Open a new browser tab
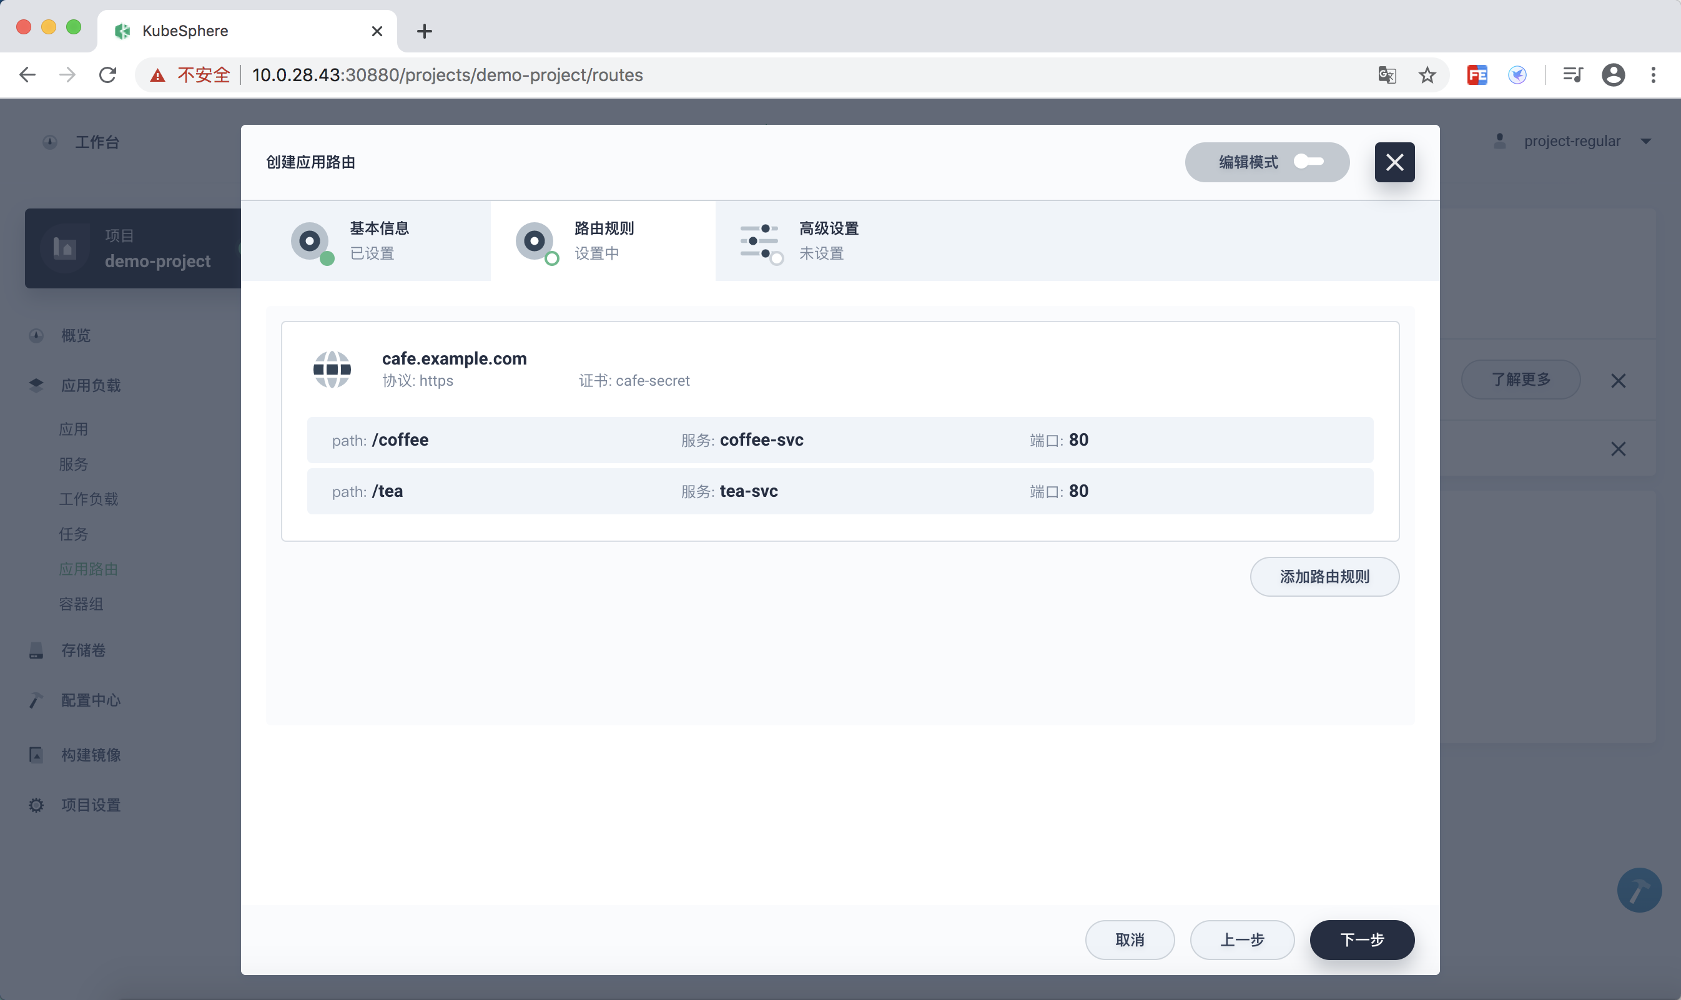The height and width of the screenshot is (1000, 1681). point(424,31)
